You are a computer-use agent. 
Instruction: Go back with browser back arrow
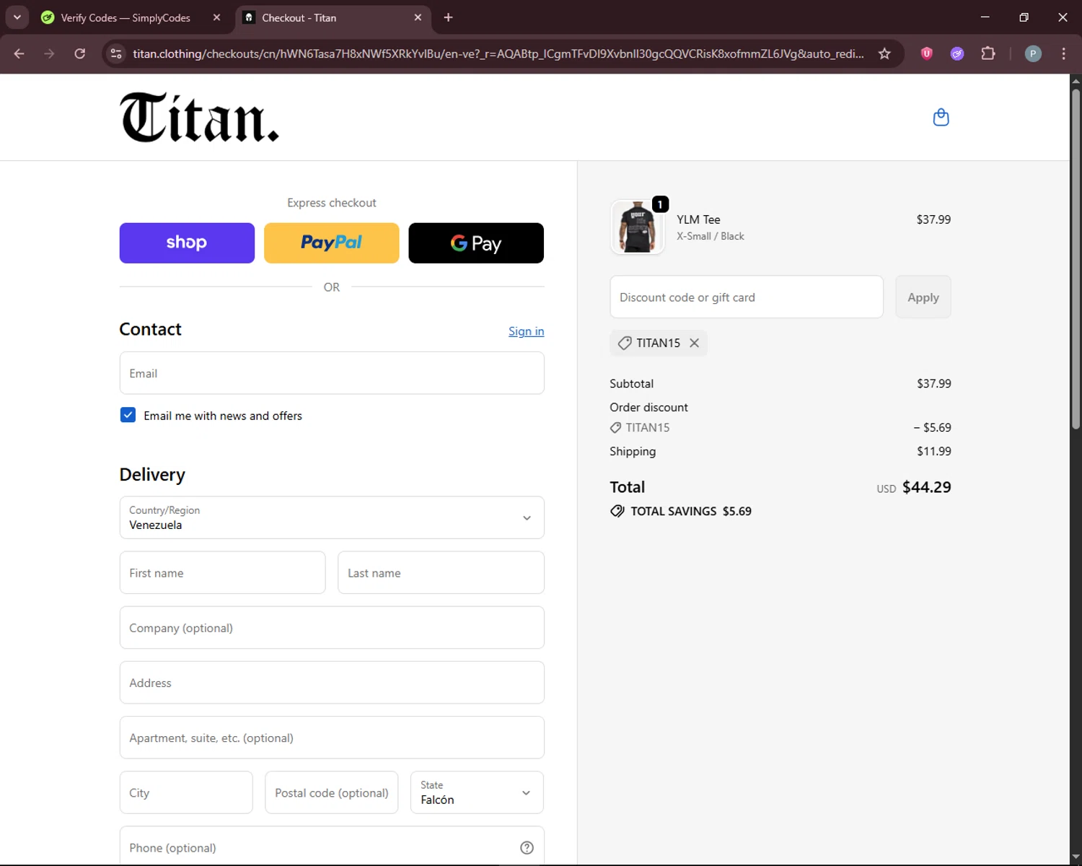[x=19, y=53]
